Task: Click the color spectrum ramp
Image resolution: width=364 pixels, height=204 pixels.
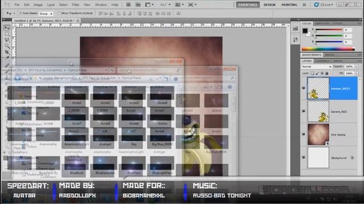Action: [328, 49]
